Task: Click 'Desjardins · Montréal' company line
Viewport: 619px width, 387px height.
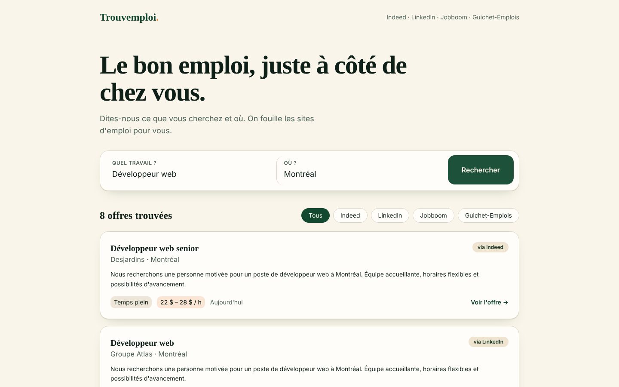Action: click(x=145, y=259)
